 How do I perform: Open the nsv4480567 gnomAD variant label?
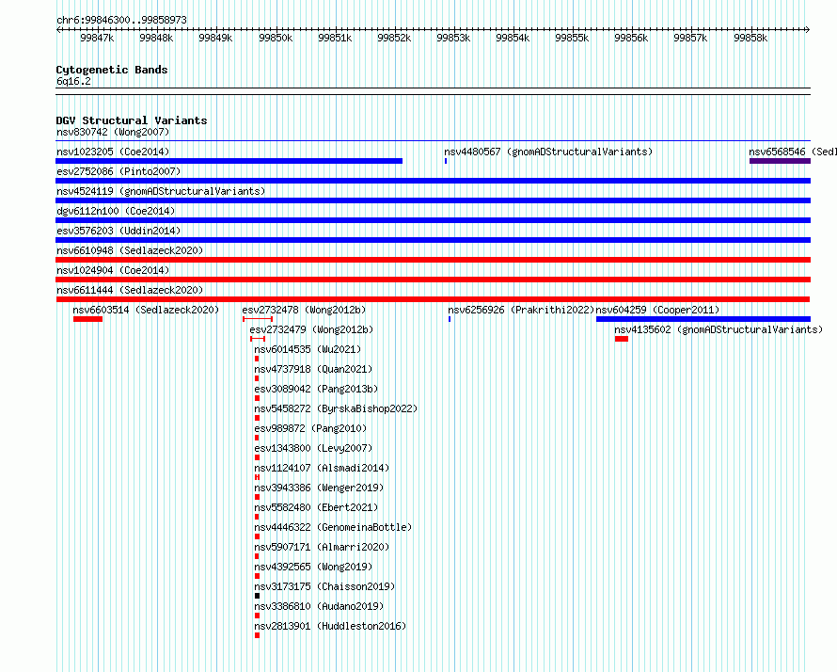coord(548,152)
